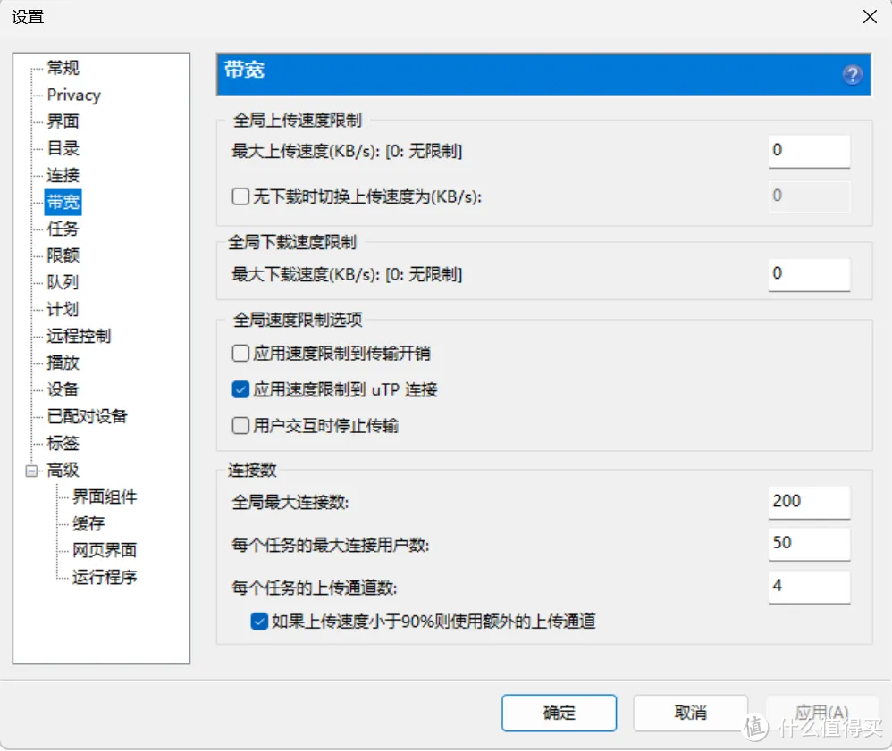Close the 设置 dialog window

[870, 16]
